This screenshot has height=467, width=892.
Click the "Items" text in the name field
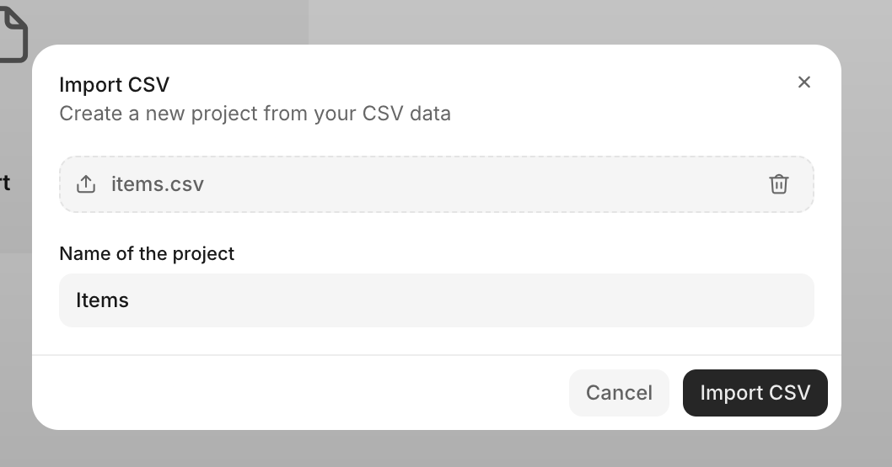(102, 300)
